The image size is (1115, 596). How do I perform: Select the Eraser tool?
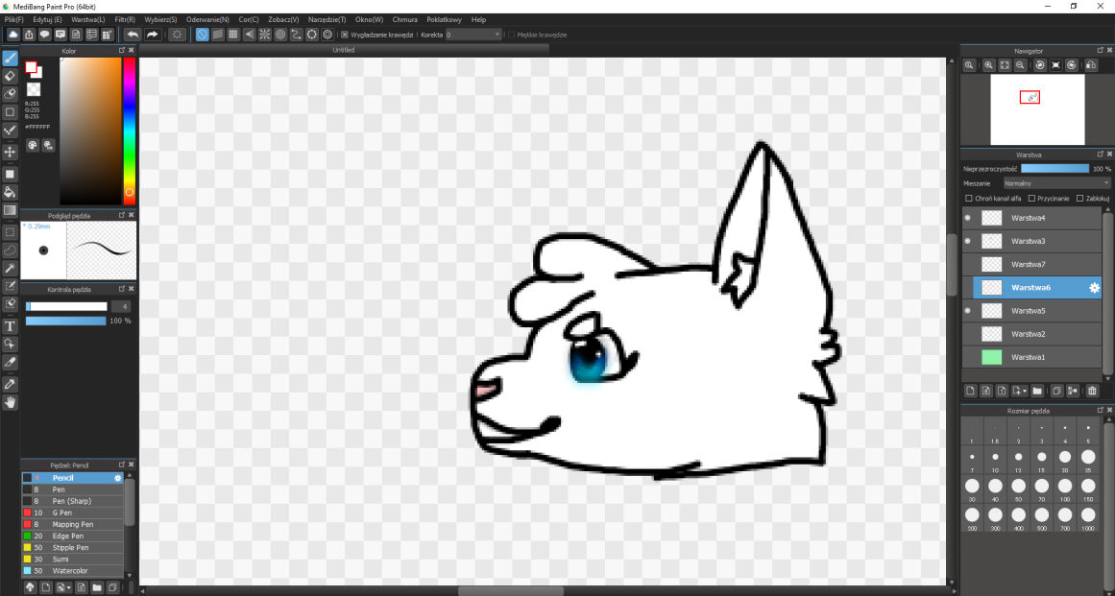coord(10,75)
